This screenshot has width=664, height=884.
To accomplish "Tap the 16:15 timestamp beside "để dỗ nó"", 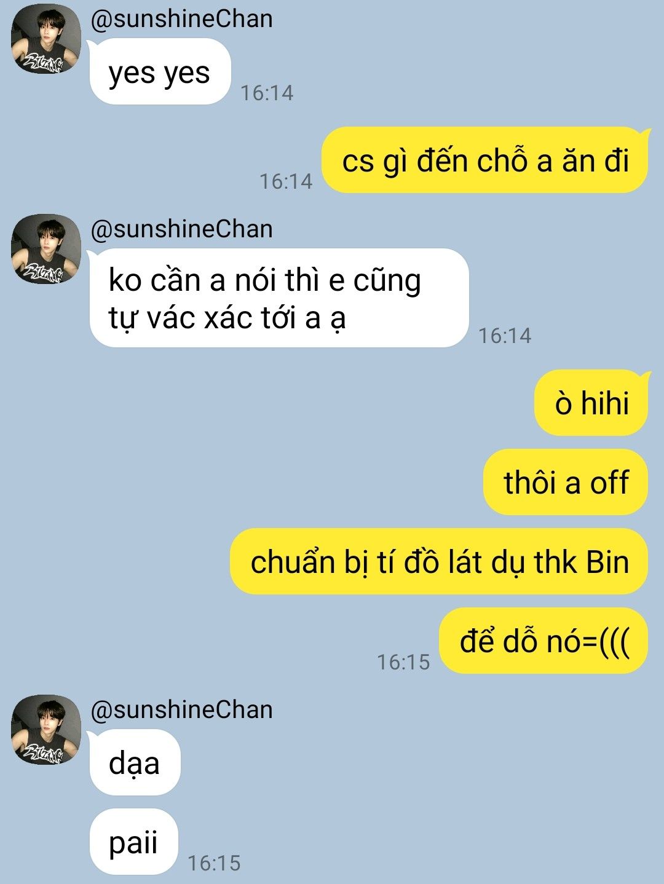I will coord(403,662).
